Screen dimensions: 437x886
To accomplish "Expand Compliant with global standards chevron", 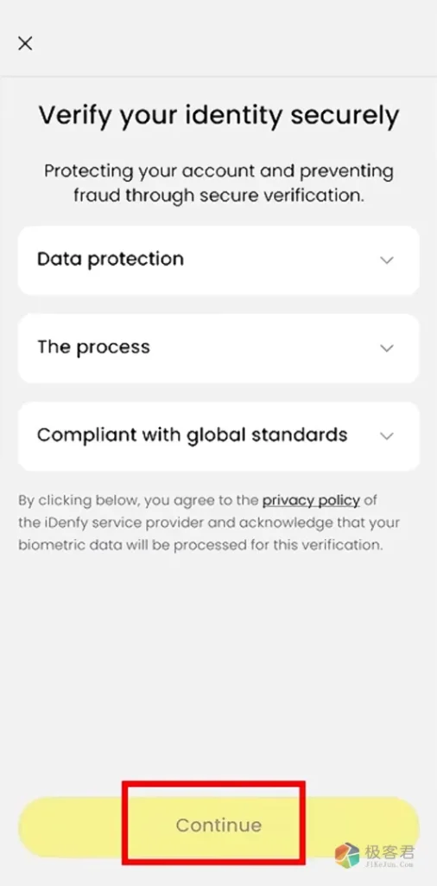I will pyautogui.click(x=386, y=436).
